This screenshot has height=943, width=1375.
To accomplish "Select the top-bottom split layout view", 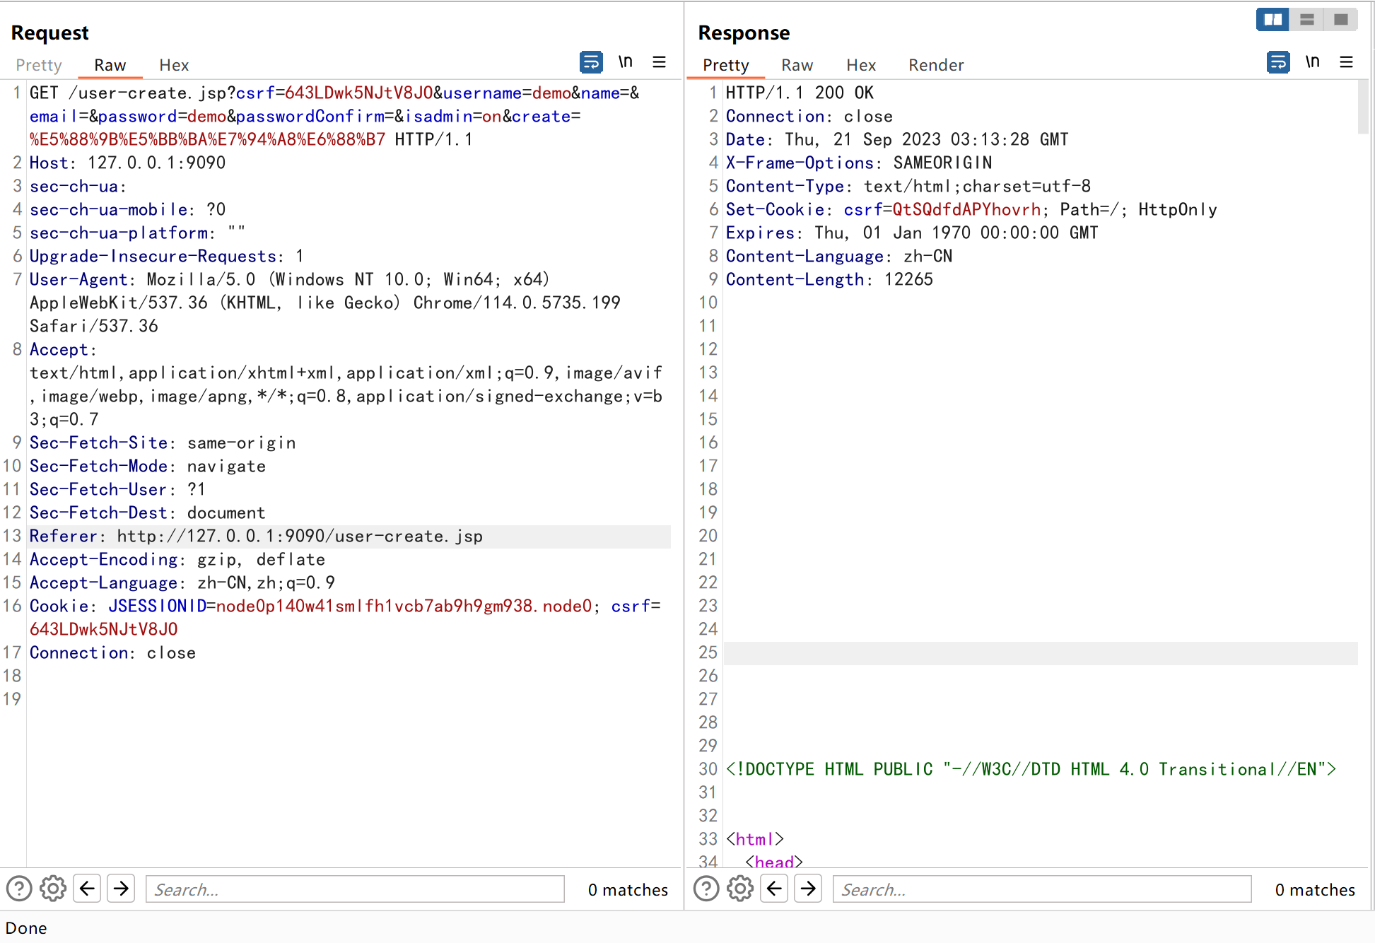I will (x=1306, y=20).
